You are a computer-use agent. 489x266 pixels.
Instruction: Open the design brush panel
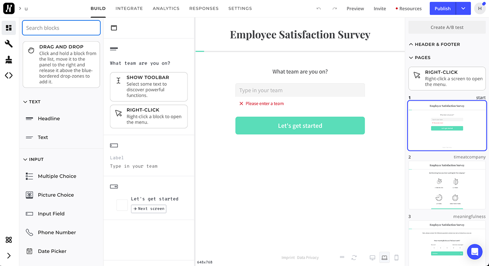(x=9, y=60)
